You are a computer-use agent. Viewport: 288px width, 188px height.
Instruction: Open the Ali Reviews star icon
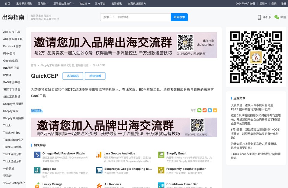(x=99, y=185)
